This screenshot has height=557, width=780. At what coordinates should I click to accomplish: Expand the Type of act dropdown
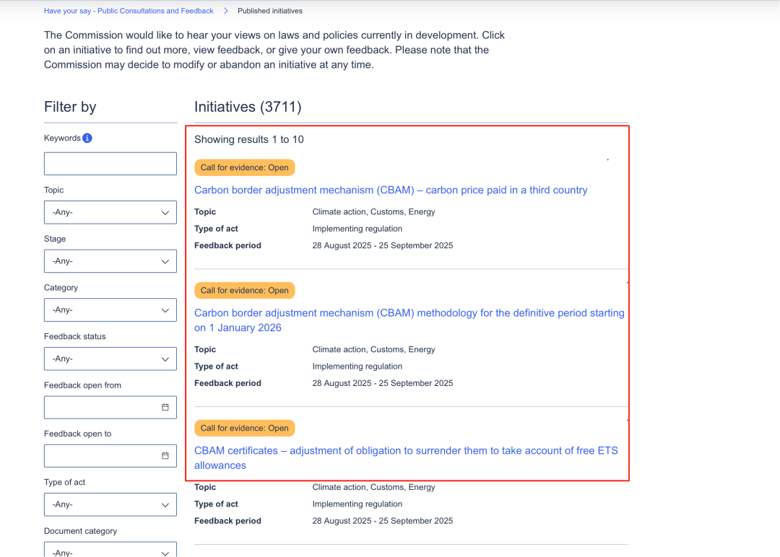coord(110,504)
